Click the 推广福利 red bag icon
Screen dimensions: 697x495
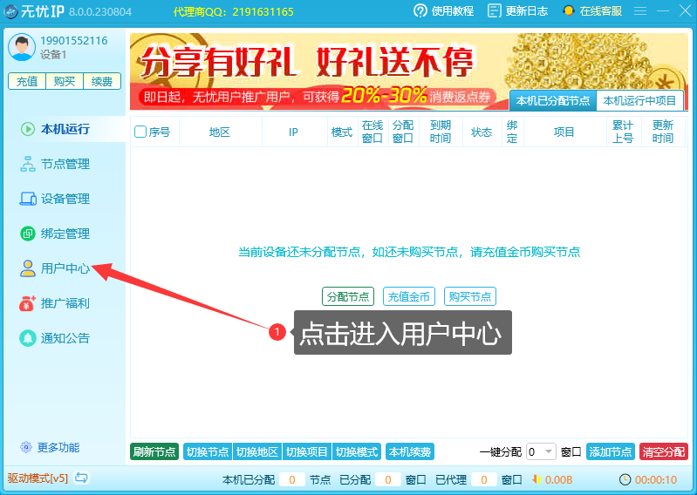pos(27,303)
